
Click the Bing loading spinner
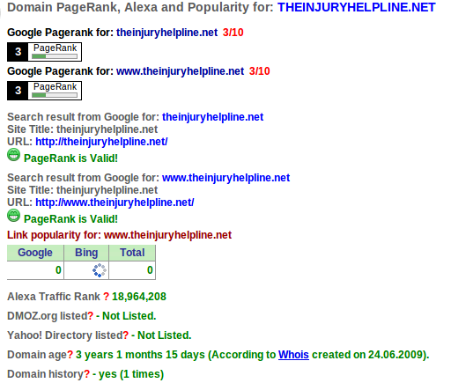click(100, 270)
